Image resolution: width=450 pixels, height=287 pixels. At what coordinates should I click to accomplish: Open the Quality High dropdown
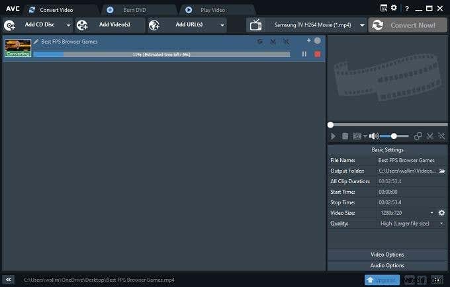411,224
